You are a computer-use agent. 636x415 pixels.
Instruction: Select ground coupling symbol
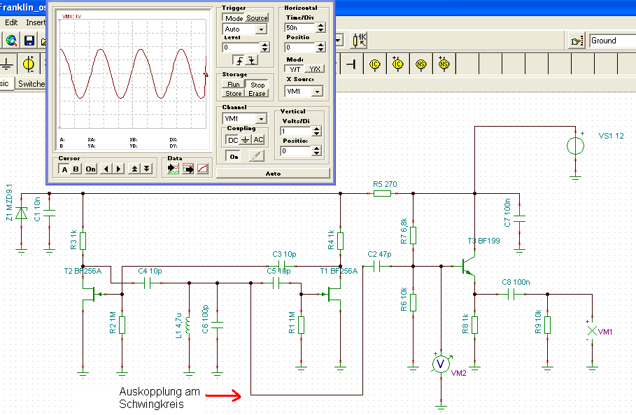(x=246, y=140)
